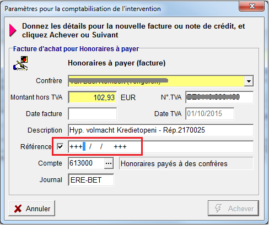This screenshot has width=269, height=225.
Task: Close the dialog with the X button
Action: (x=252, y=6)
